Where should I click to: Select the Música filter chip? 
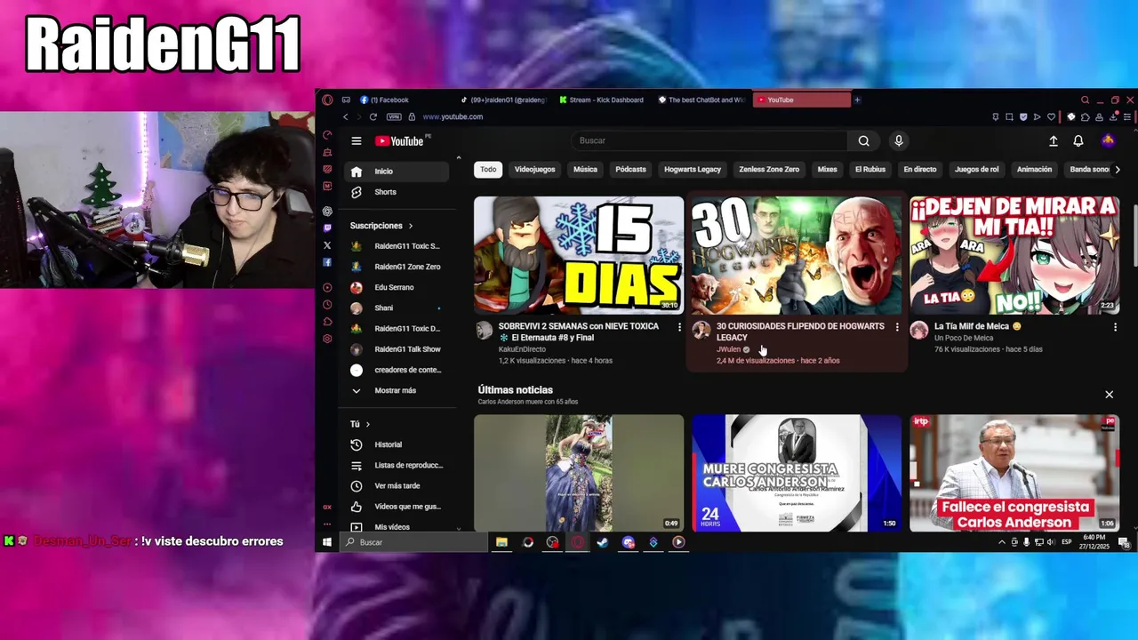tap(585, 169)
